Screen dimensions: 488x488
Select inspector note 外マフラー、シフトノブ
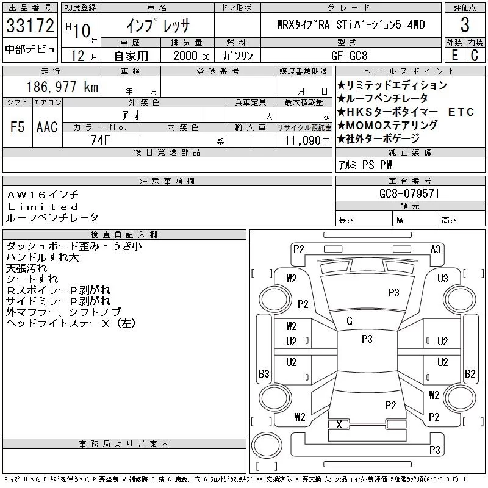63,312
